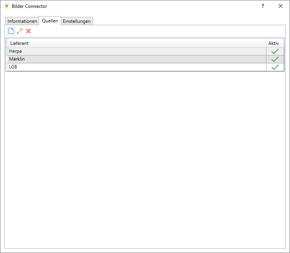The image size is (290, 253).
Task: Click the Bilder Connector window title text
Action: (30, 6)
